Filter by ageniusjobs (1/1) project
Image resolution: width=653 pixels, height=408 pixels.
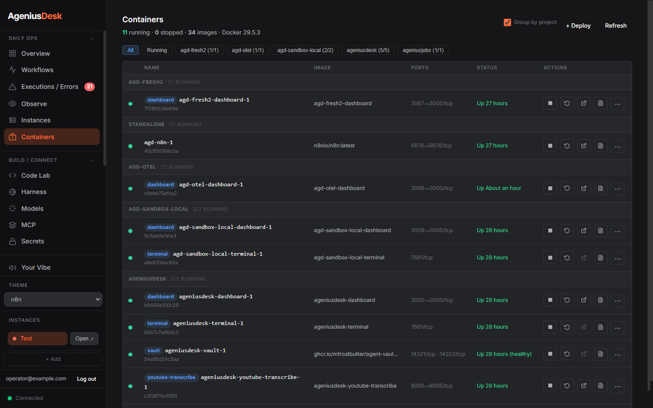[423, 50]
